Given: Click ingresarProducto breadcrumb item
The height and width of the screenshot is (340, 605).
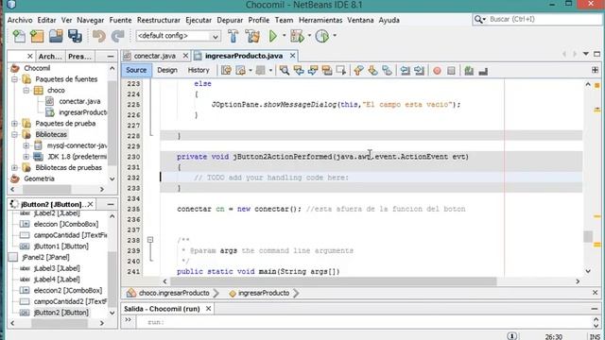Looking at the screenshot, I should click(263, 293).
